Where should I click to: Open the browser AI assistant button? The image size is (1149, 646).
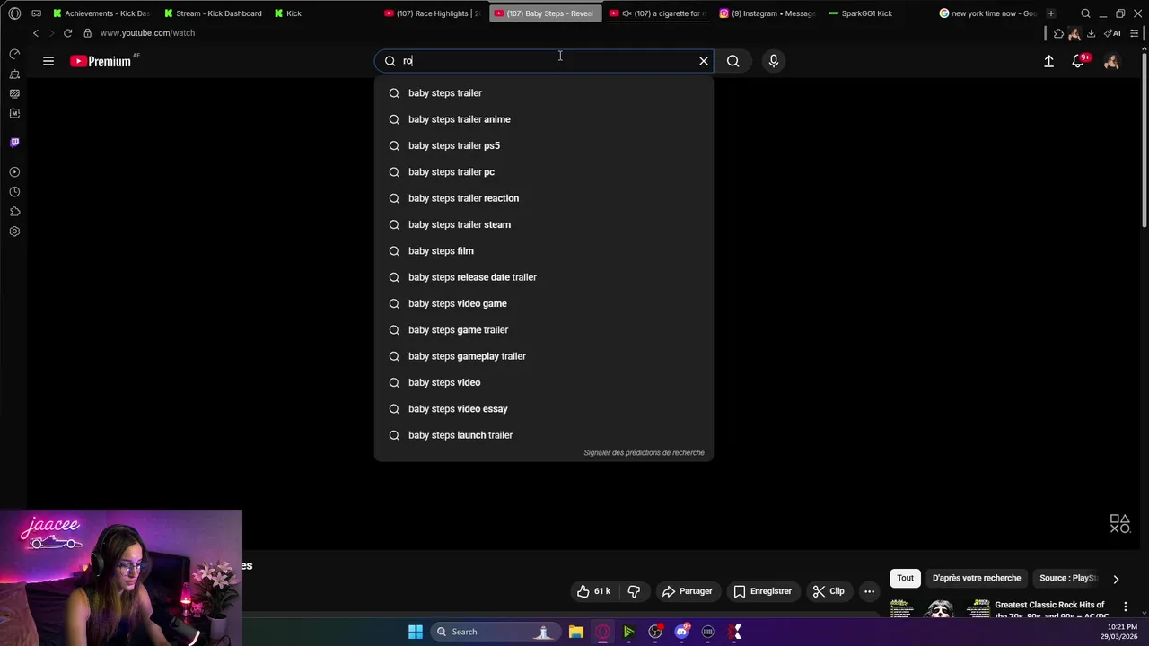point(1112,33)
